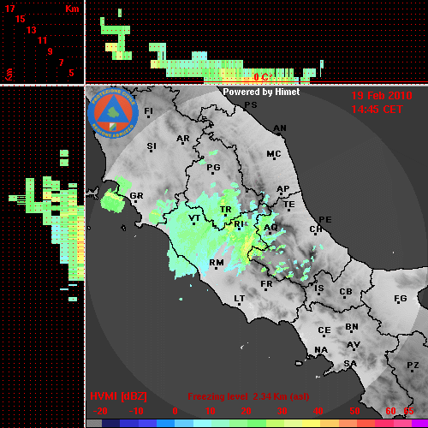
Task: Click the PZ city label
Action: pos(413,365)
